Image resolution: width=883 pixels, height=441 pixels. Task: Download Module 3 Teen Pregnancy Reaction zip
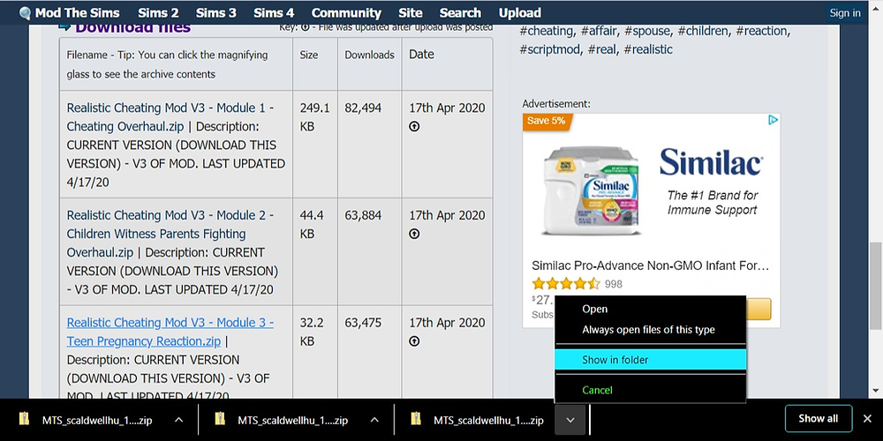[x=170, y=332]
